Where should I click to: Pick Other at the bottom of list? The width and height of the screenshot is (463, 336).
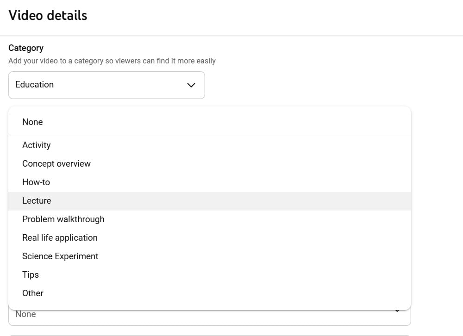tap(33, 293)
